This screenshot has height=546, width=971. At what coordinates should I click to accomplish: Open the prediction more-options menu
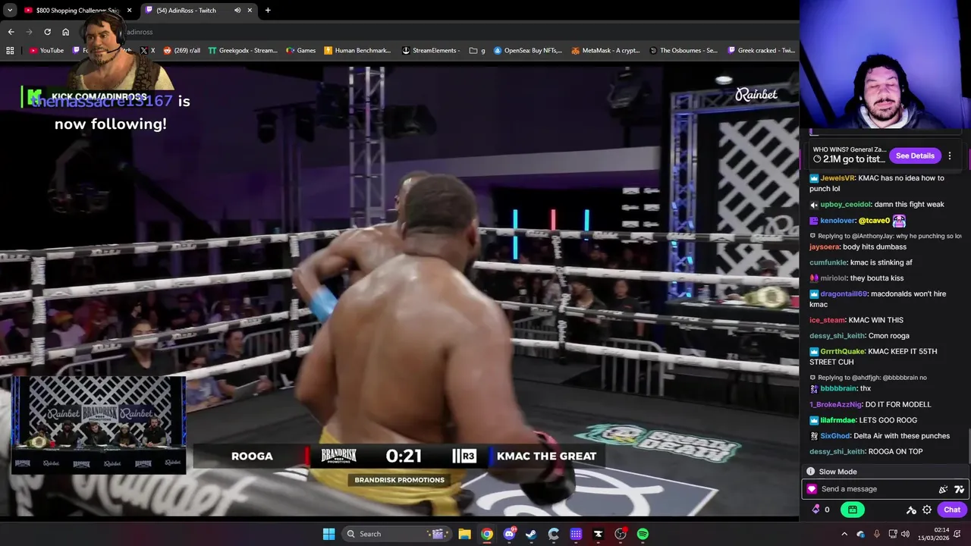click(x=950, y=155)
